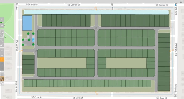Select the area measurement tool
Viewport: 184px width, 99px height.
click(2, 36)
